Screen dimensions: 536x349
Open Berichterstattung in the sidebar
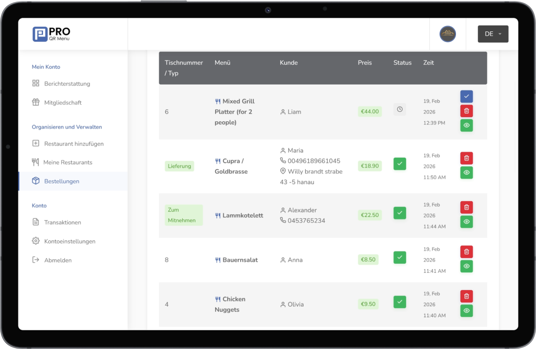coord(66,84)
